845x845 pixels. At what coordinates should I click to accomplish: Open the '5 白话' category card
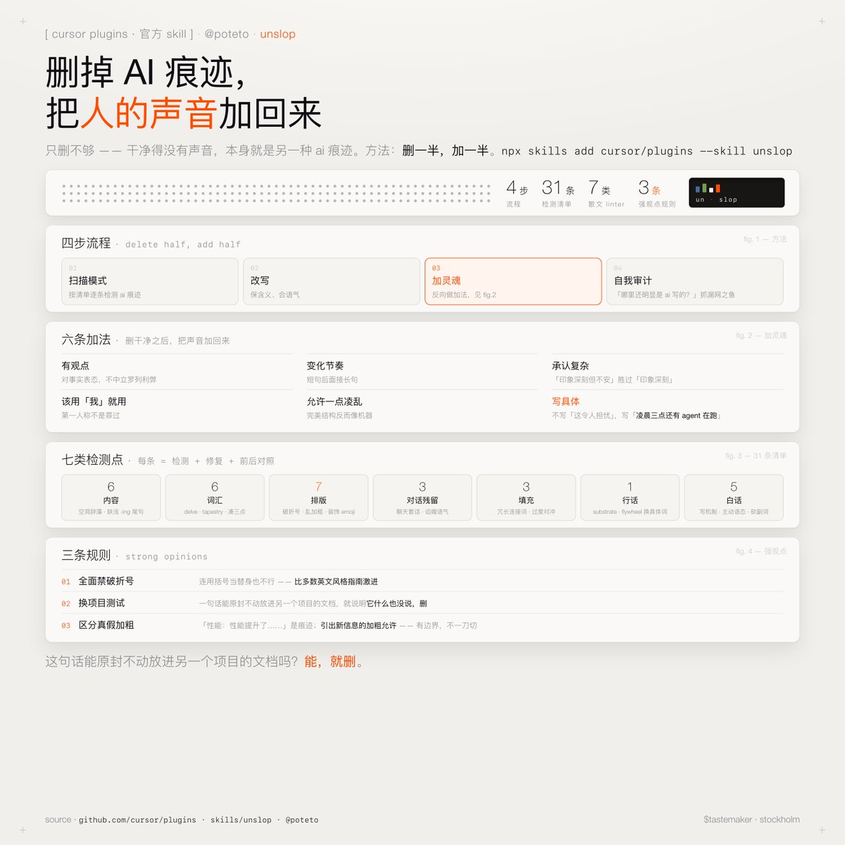coord(734,498)
